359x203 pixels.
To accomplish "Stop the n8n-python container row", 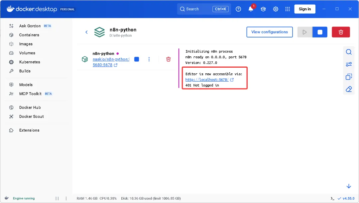I will 137,59.
